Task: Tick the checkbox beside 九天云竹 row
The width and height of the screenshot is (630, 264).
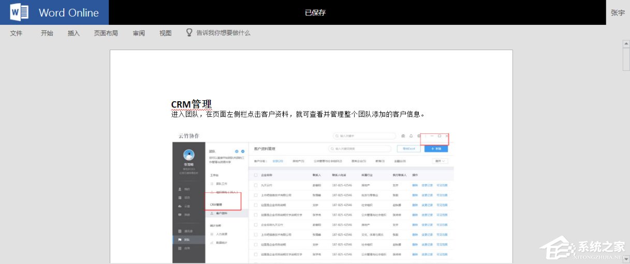Action: click(256, 185)
